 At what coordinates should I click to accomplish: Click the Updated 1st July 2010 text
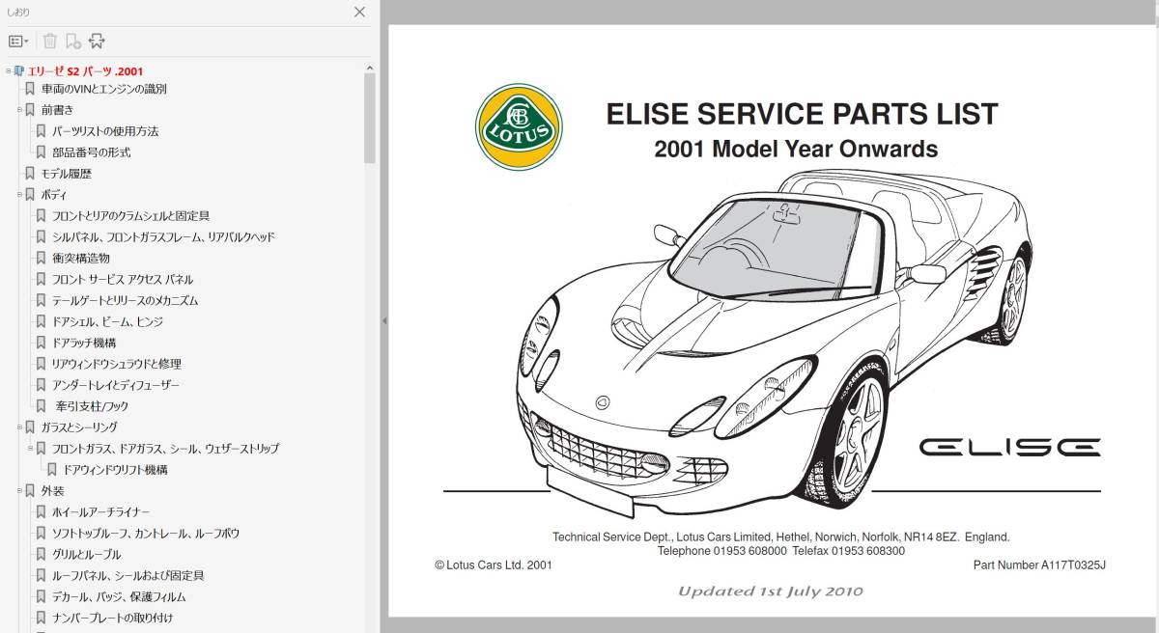pyautogui.click(x=771, y=591)
